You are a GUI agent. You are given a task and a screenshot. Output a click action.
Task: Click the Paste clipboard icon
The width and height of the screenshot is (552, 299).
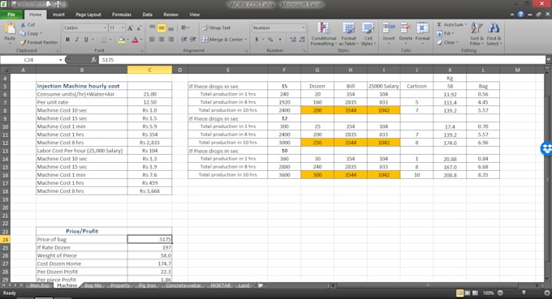10,28
